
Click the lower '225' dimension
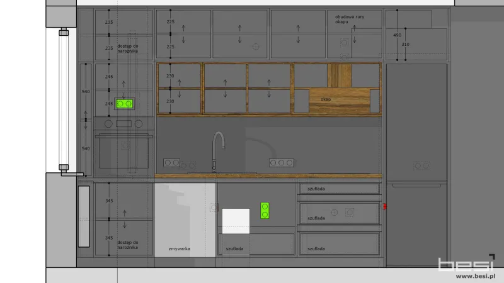coord(170,47)
